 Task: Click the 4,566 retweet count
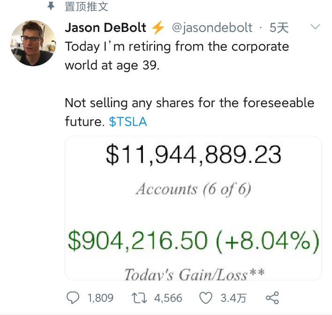tap(167, 298)
